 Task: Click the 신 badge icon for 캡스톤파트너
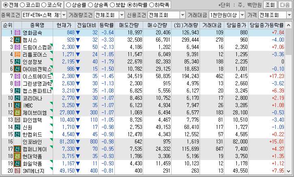point(17,91)
